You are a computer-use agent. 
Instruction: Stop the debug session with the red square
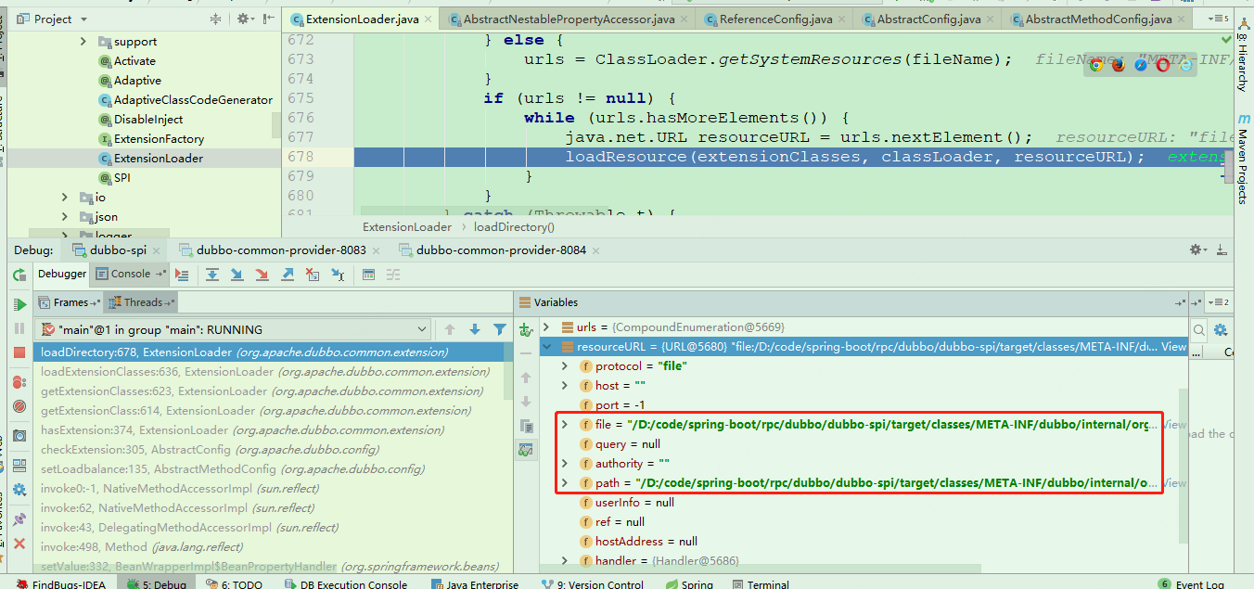click(x=19, y=352)
